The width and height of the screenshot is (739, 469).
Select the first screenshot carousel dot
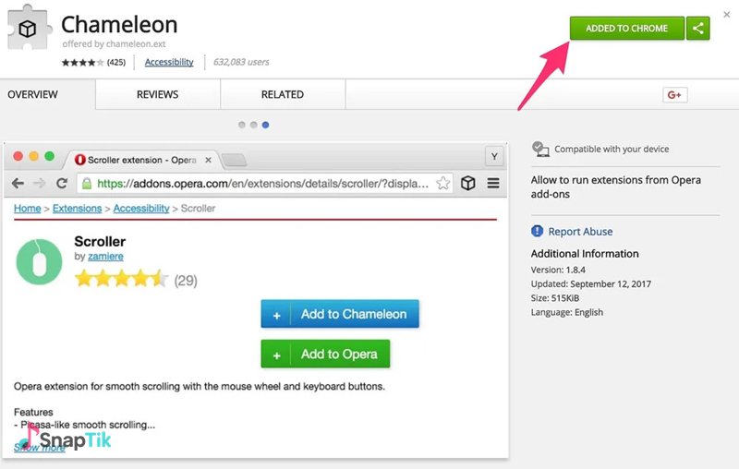pyautogui.click(x=242, y=124)
